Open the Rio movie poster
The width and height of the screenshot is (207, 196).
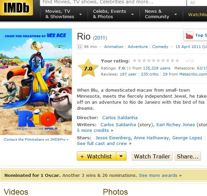36,82
